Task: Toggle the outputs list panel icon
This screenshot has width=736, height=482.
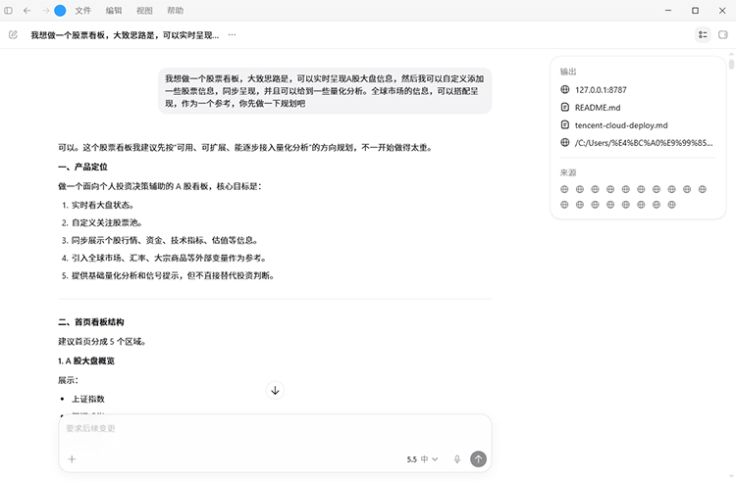Action: [703, 34]
